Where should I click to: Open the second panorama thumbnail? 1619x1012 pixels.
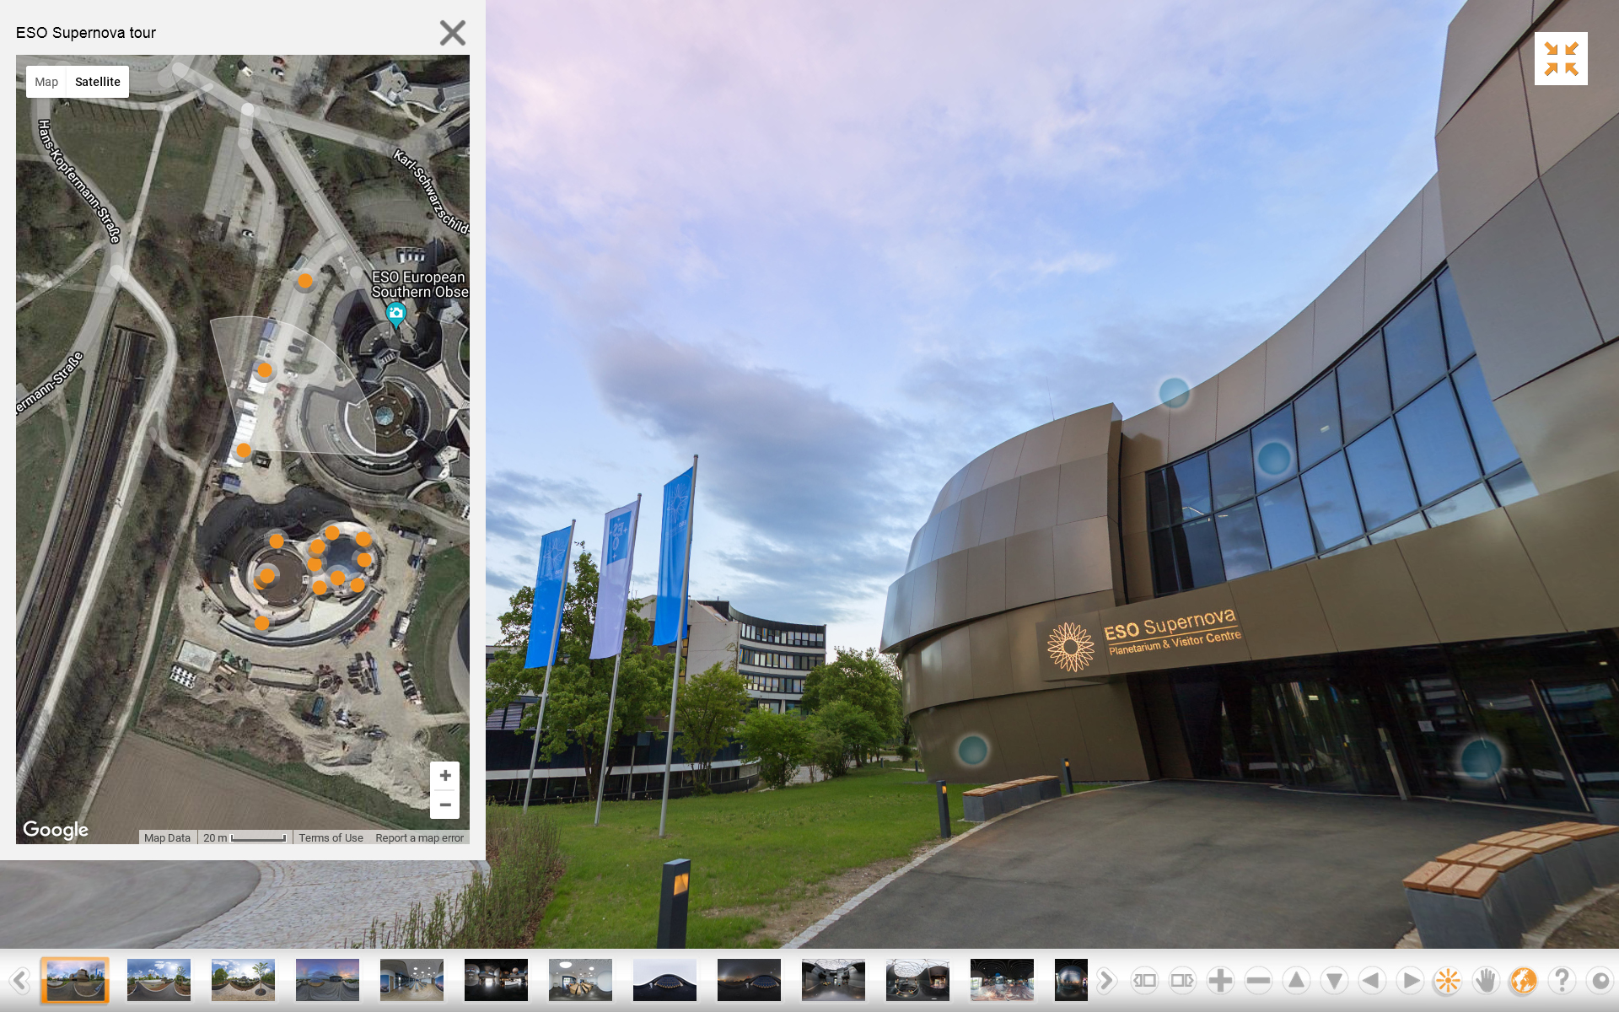click(159, 980)
